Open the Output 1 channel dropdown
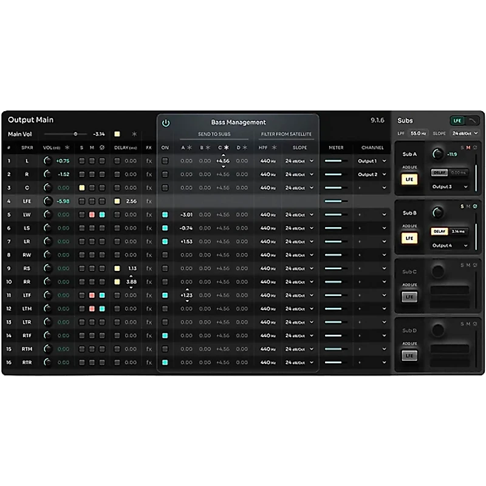Viewport: 486px width, 486px height. [x=368, y=161]
